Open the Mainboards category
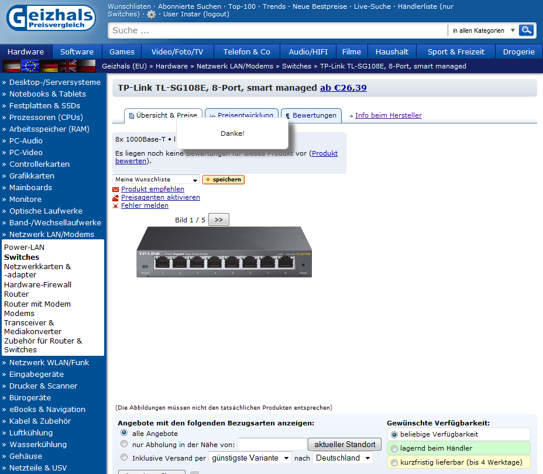 click(30, 188)
